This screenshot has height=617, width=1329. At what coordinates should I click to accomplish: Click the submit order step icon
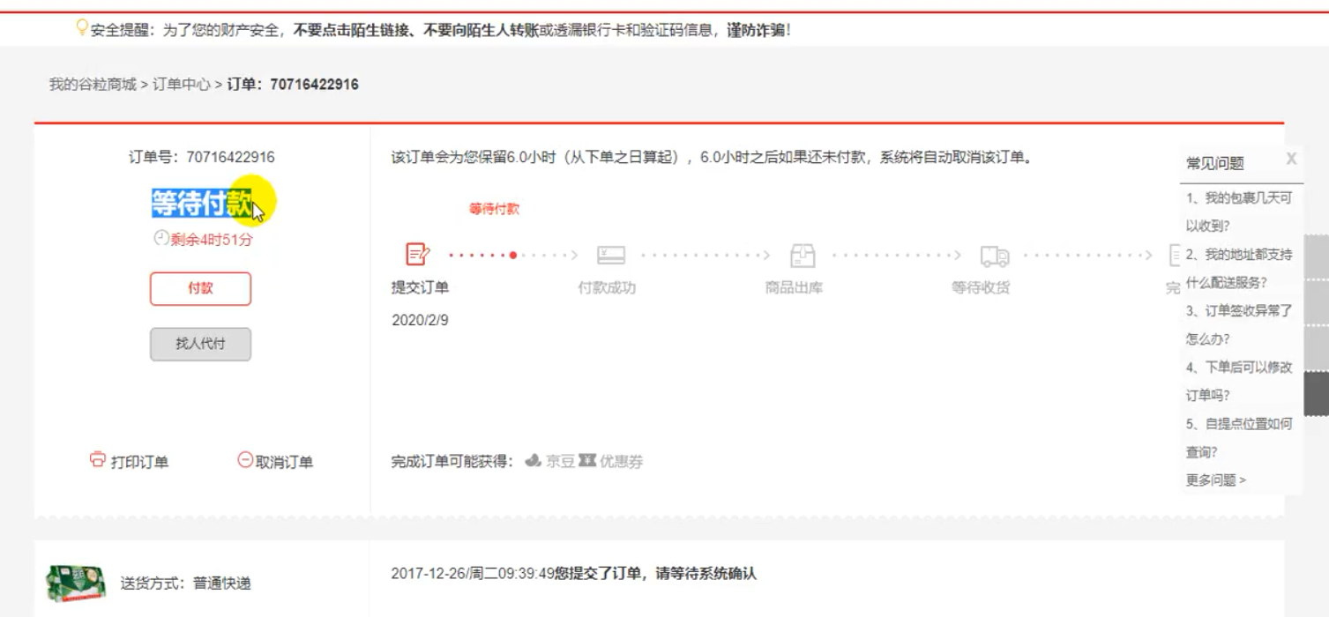(417, 255)
